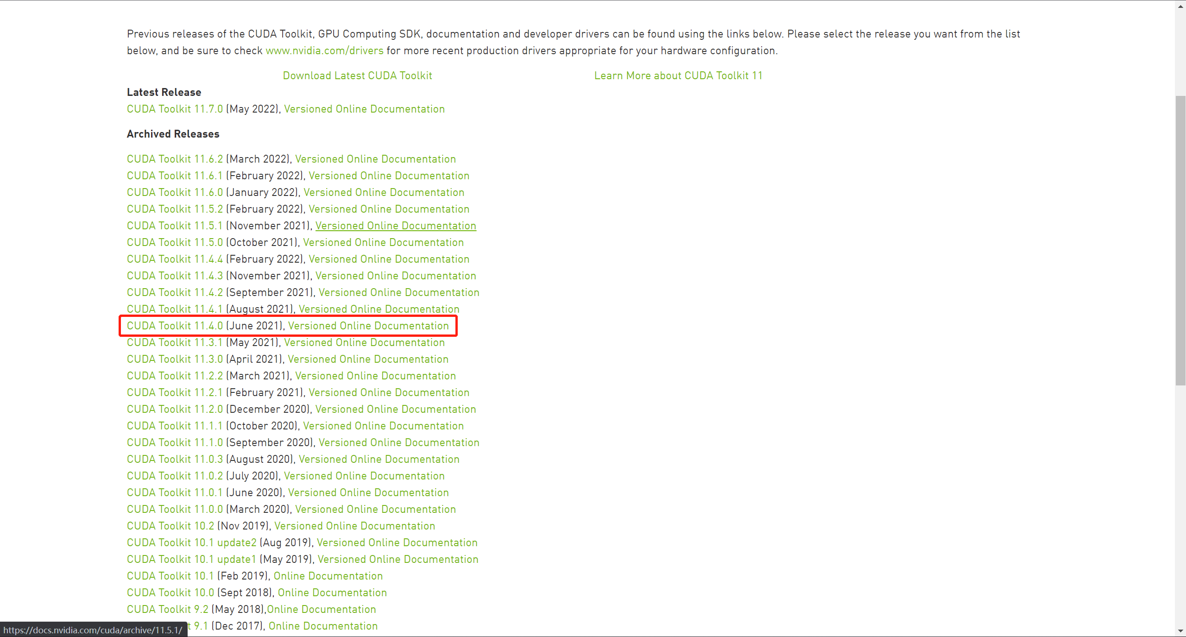The image size is (1186, 637).
Task: Open CUDA Toolkit 11.0.0 March 2020 release
Action: point(175,509)
